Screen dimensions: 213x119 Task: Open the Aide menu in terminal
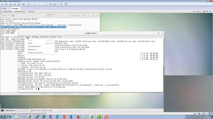tap(60, 37)
